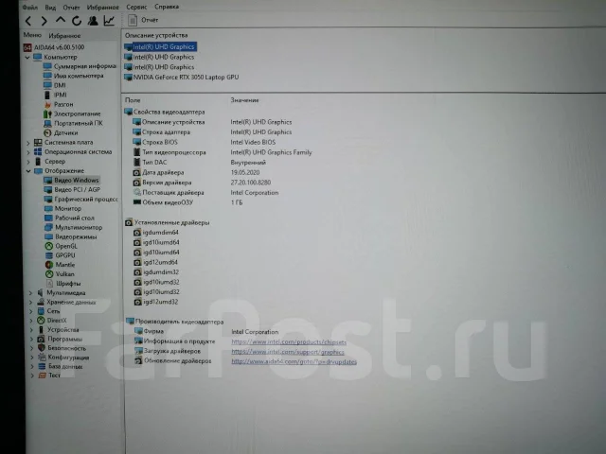This screenshot has height=454, width=606.
Task: Refresh the page with the Refresh icon
Action: pyautogui.click(x=77, y=21)
